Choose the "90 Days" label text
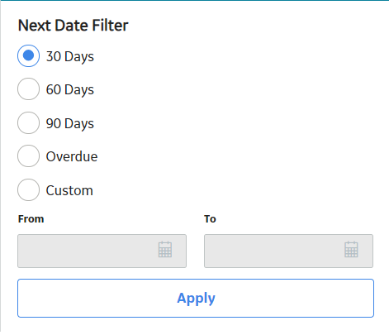Screen dimensions: 389x335 (x=70, y=123)
